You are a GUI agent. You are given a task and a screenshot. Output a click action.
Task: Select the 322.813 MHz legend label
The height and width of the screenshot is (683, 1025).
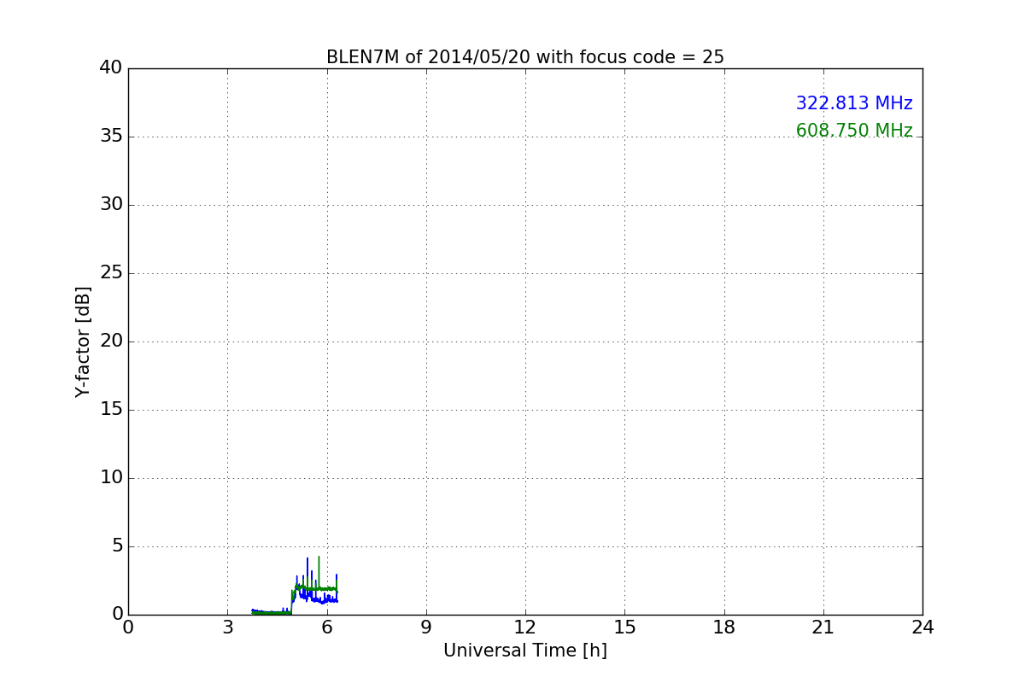(854, 103)
